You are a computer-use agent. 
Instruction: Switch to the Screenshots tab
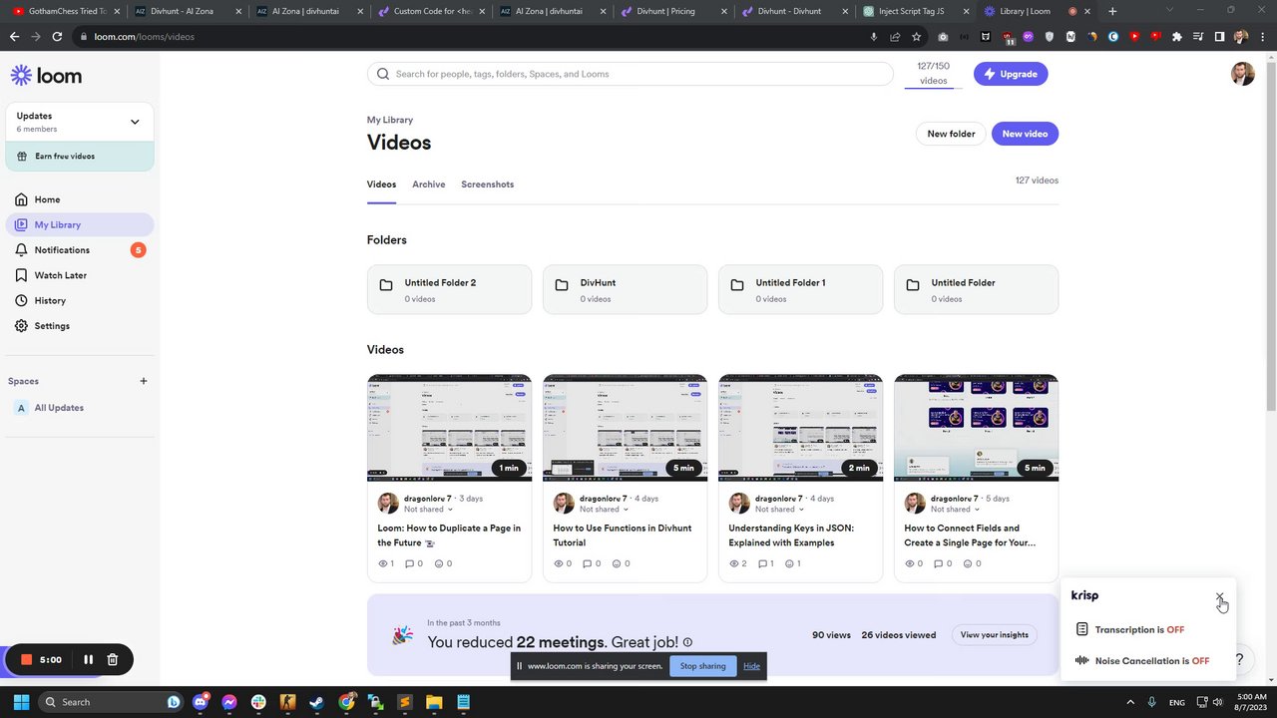click(x=487, y=184)
